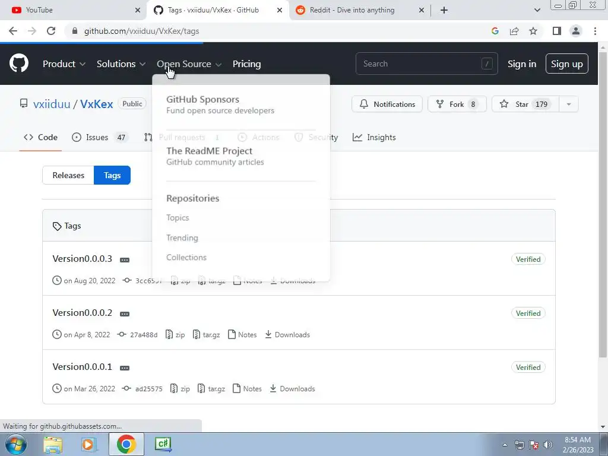Click the GitHub search field
This screenshot has height=456, width=608.
(426, 64)
